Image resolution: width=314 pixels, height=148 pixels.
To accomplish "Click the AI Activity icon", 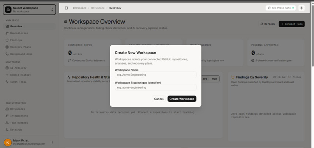I will pyautogui.click(x=7, y=68).
